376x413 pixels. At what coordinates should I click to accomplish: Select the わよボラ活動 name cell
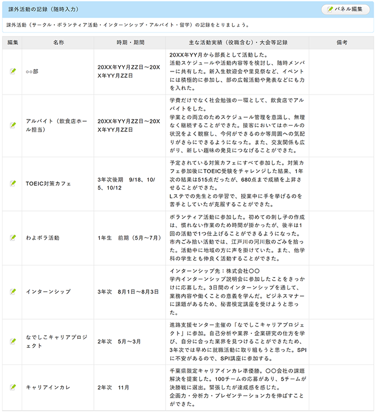pyautogui.click(x=58, y=238)
